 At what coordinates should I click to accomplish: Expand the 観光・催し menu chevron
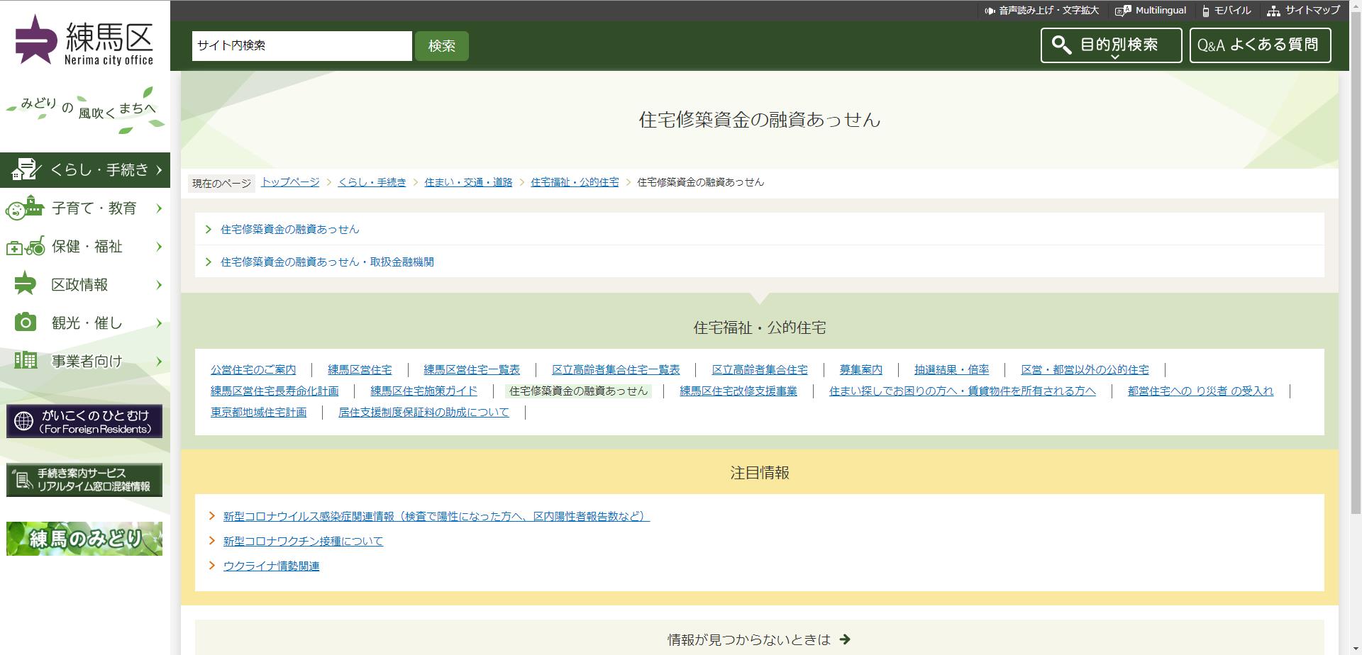159,323
